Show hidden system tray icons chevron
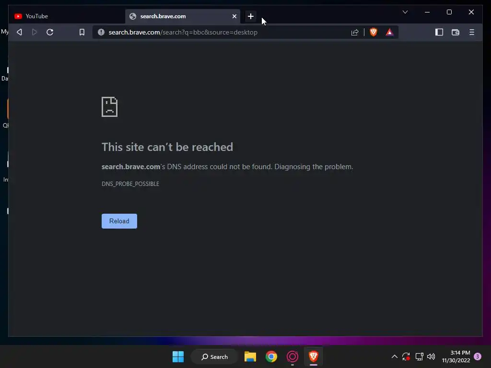 coord(395,356)
